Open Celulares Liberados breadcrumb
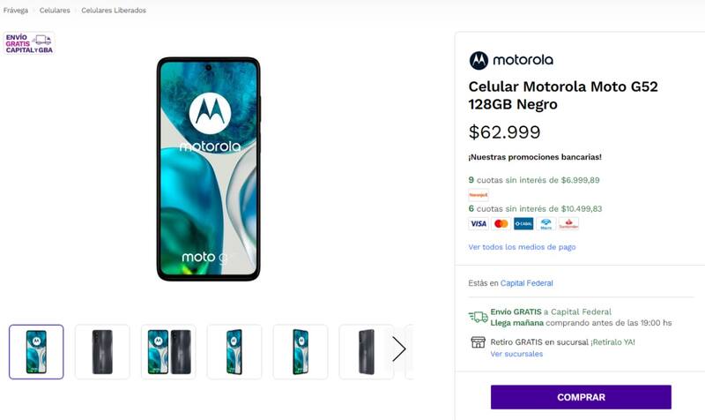Viewport: 705px width, 420px height. click(x=114, y=11)
